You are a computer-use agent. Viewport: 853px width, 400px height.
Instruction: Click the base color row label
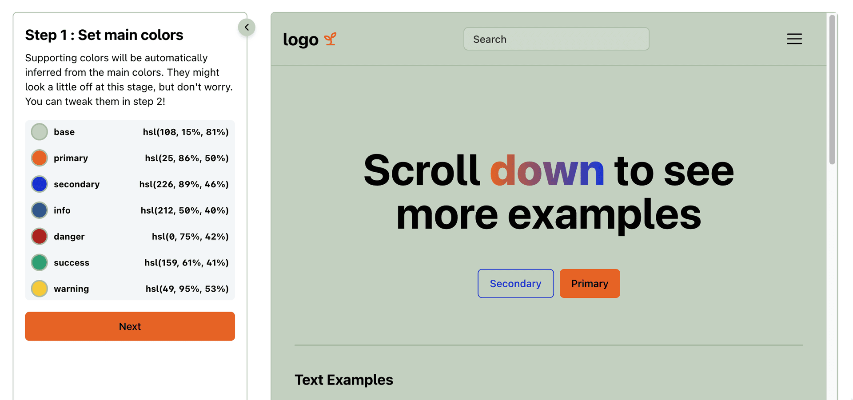pos(64,131)
